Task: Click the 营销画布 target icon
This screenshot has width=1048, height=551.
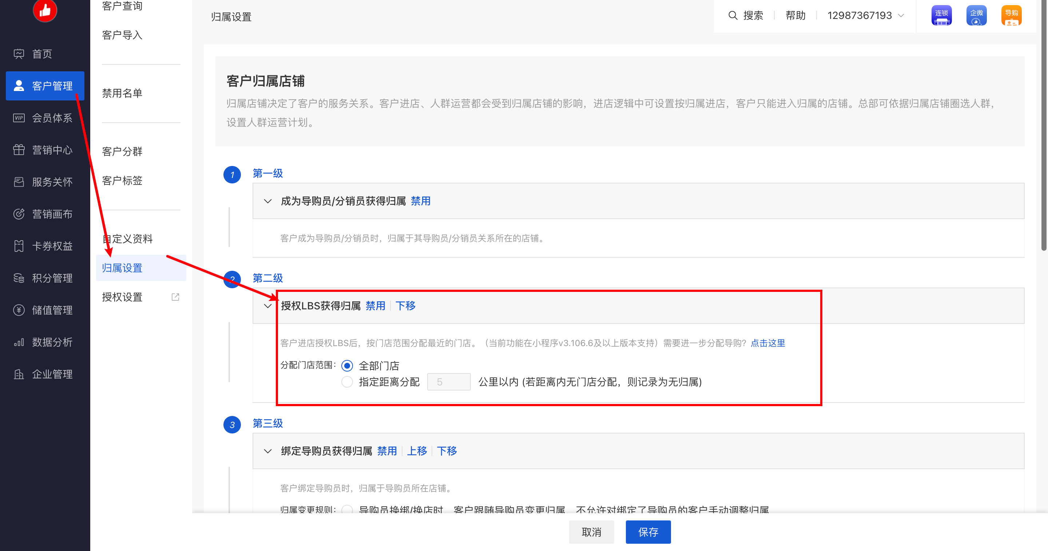Action: (x=19, y=214)
